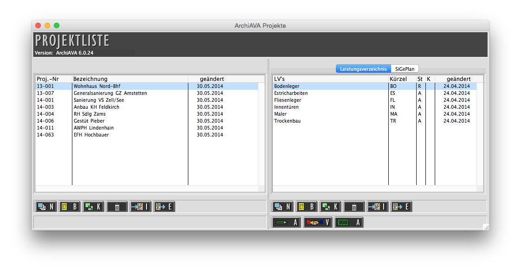Click the LV's column header

[330, 79]
